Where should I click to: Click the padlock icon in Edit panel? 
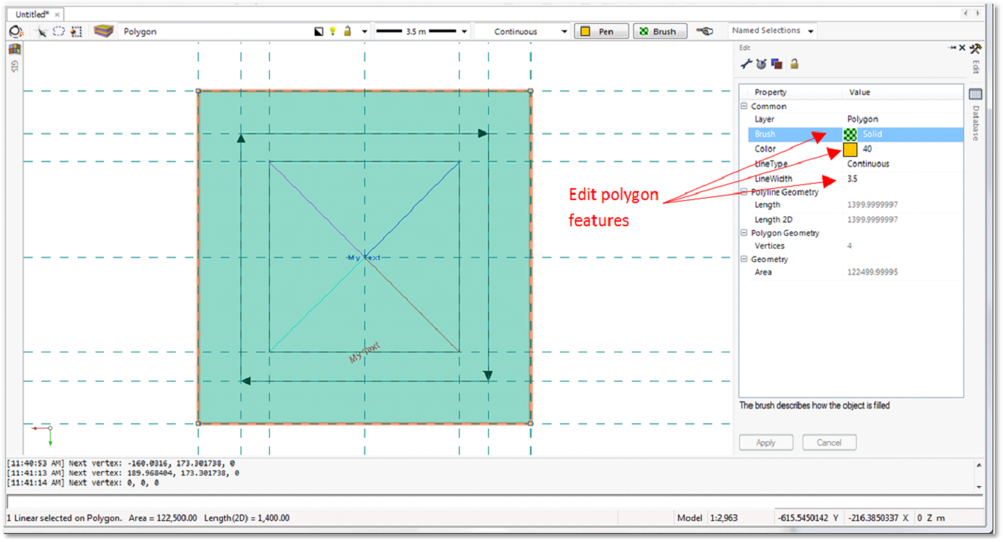[x=794, y=64]
